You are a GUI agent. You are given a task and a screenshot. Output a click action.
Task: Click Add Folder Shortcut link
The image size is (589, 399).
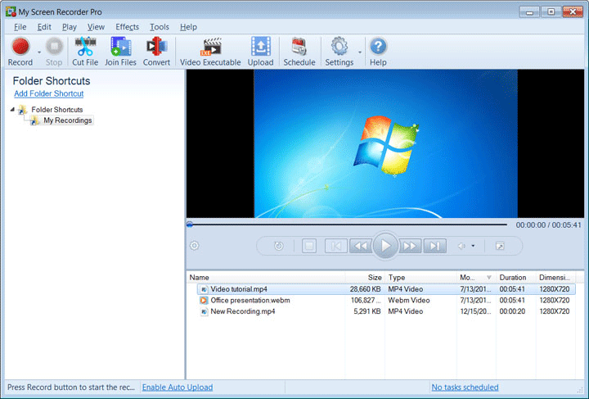(49, 93)
